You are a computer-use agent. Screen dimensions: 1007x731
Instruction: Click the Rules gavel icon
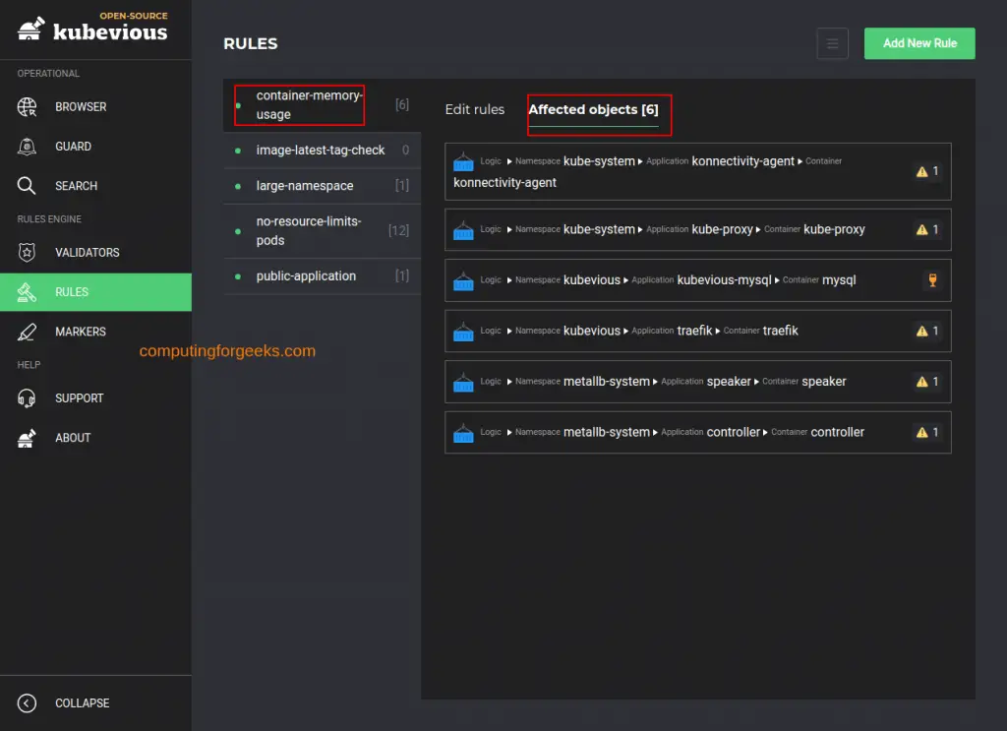pyautogui.click(x=27, y=292)
